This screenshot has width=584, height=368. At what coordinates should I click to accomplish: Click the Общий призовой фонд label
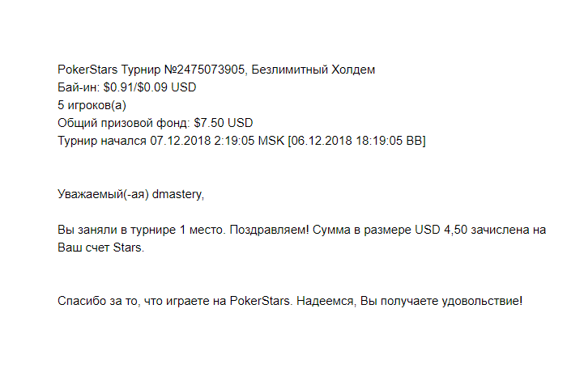(124, 123)
